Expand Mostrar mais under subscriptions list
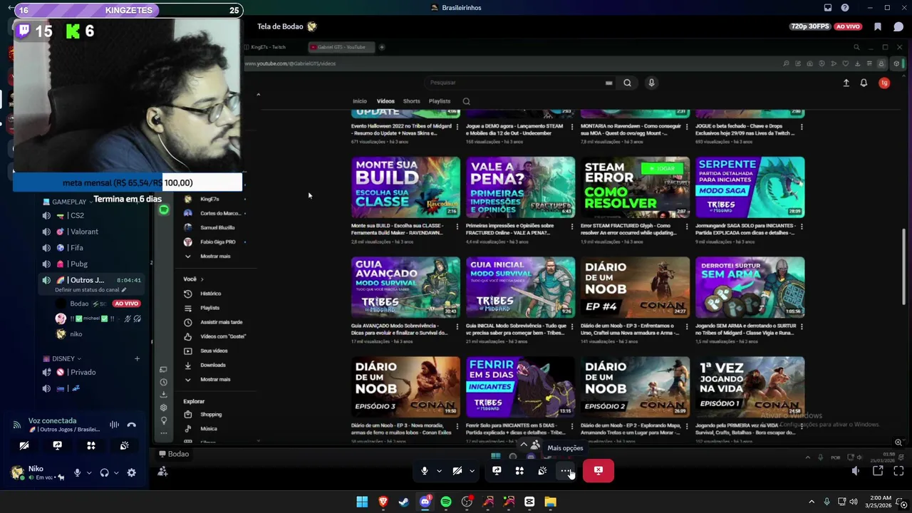The width and height of the screenshot is (912, 513). pos(215,256)
